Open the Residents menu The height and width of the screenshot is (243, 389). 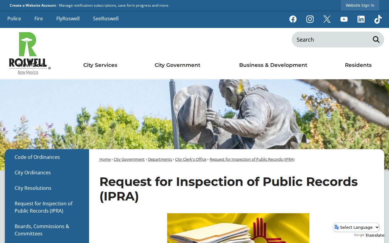(358, 65)
